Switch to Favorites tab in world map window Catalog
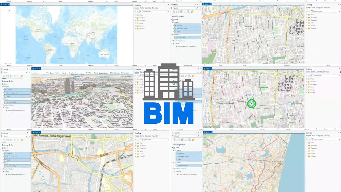The height and width of the screenshot is (192, 341). pos(155,8)
